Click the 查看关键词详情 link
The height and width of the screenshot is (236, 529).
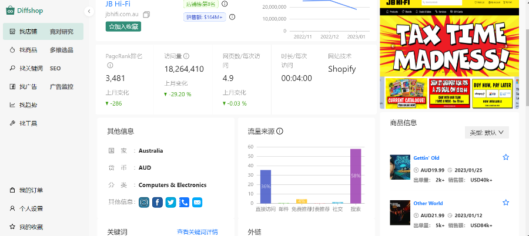pyautogui.click(x=197, y=232)
